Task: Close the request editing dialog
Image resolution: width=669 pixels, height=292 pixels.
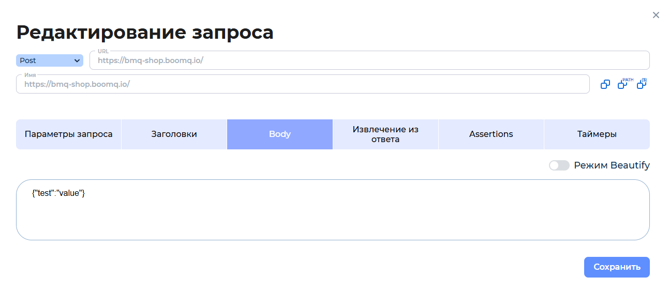Action: click(656, 15)
